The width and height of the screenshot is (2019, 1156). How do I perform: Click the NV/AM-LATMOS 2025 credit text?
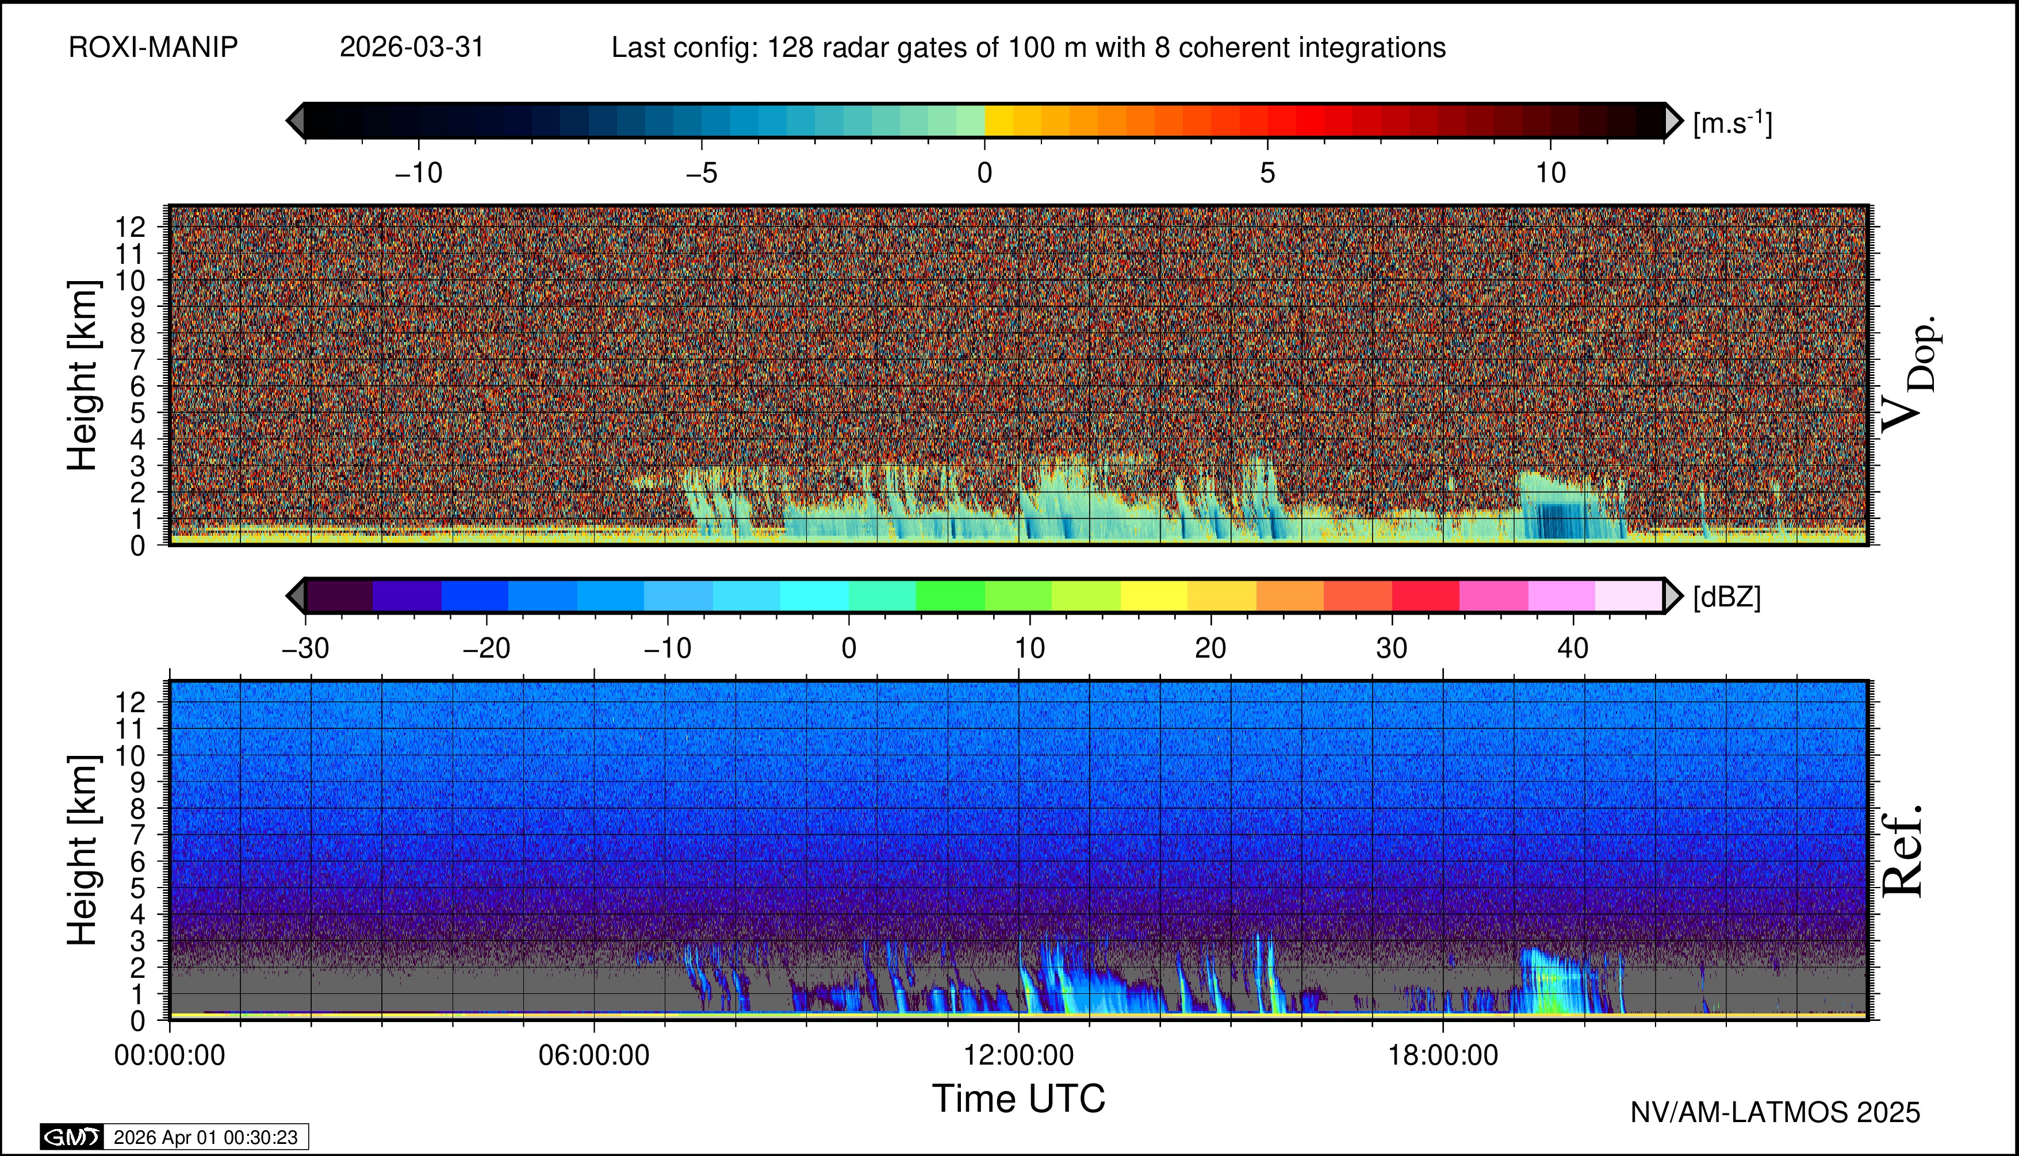(1775, 1112)
